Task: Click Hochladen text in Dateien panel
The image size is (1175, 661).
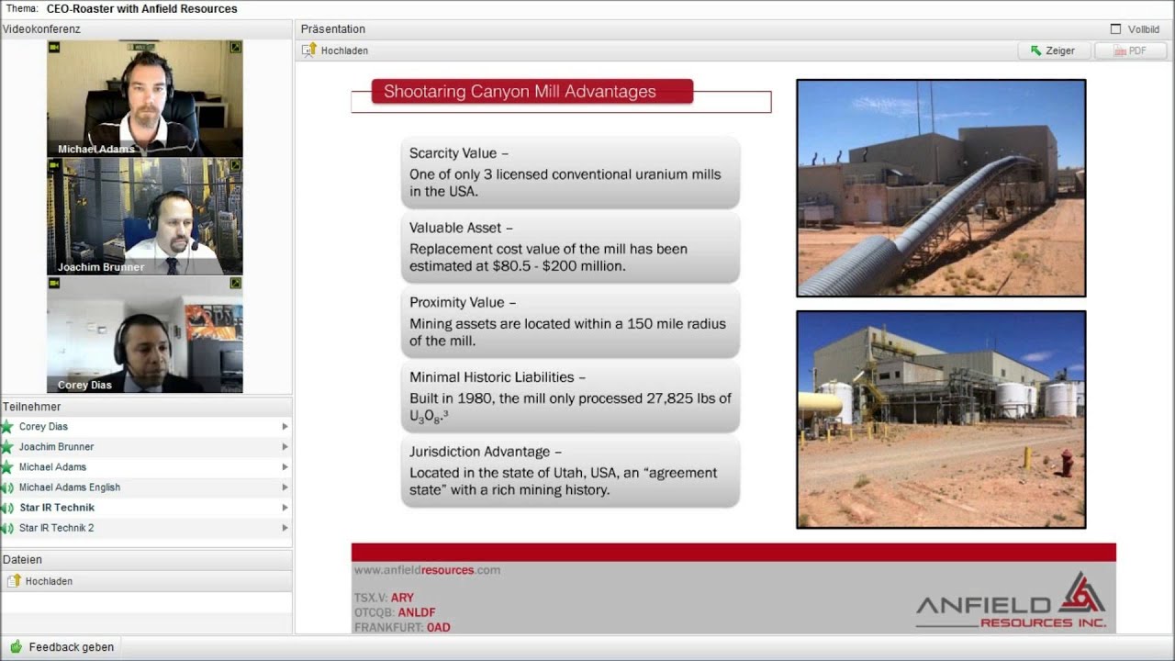Action: click(x=49, y=581)
